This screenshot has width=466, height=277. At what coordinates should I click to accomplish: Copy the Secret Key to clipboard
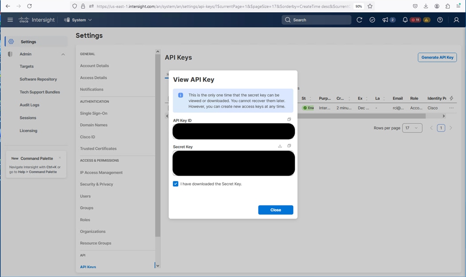289,146
